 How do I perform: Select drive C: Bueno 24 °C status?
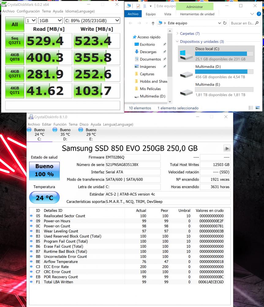(x=39, y=134)
